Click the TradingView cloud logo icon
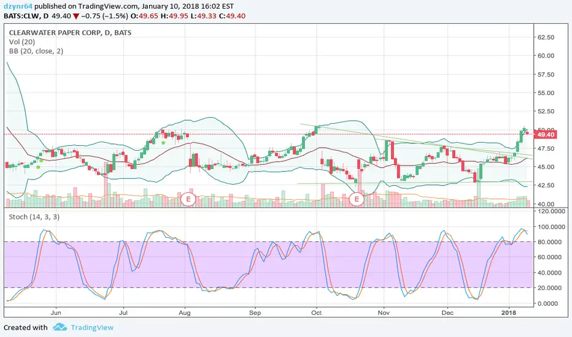 (60, 327)
